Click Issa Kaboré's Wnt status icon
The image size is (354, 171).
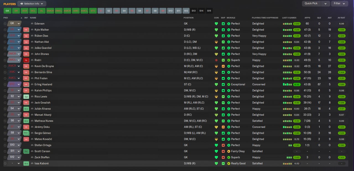[x=26, y=163]
